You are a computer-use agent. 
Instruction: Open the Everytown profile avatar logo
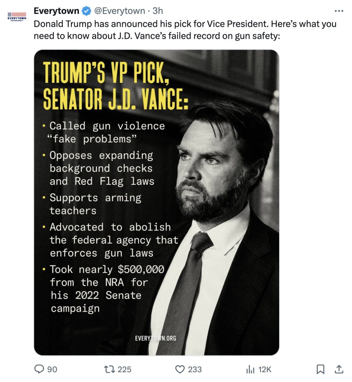point(17,17)
